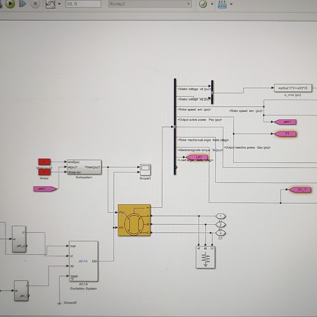Image resolution: width=317 pixels, height=317 pixels.
Task: Select the LA1 load angle tag
Action: (x=198, y=157)
